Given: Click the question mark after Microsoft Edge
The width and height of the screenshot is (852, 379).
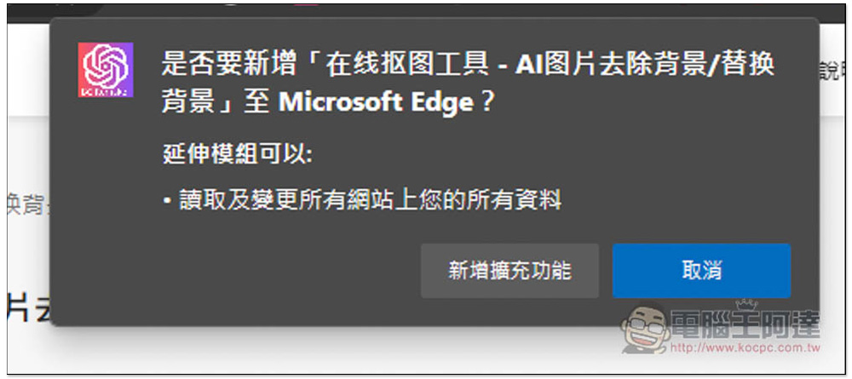Looking at the screenshot, I should coord(486,102).
